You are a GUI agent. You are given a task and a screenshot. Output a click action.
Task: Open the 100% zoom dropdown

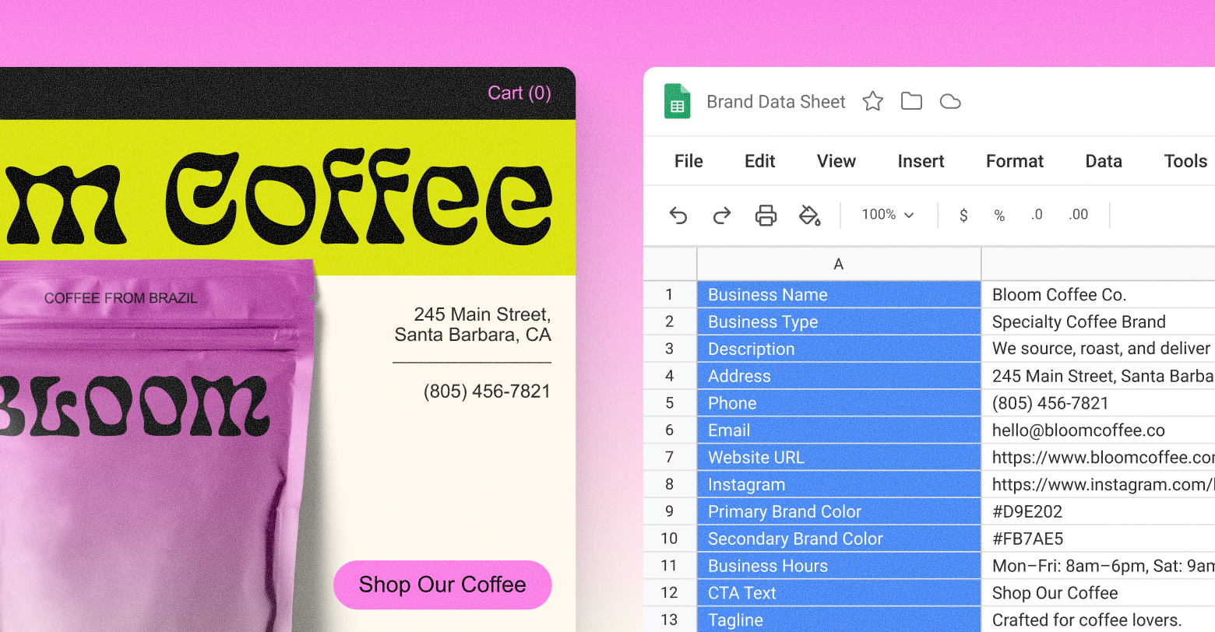pyautogui.click(x=888, y=215)
